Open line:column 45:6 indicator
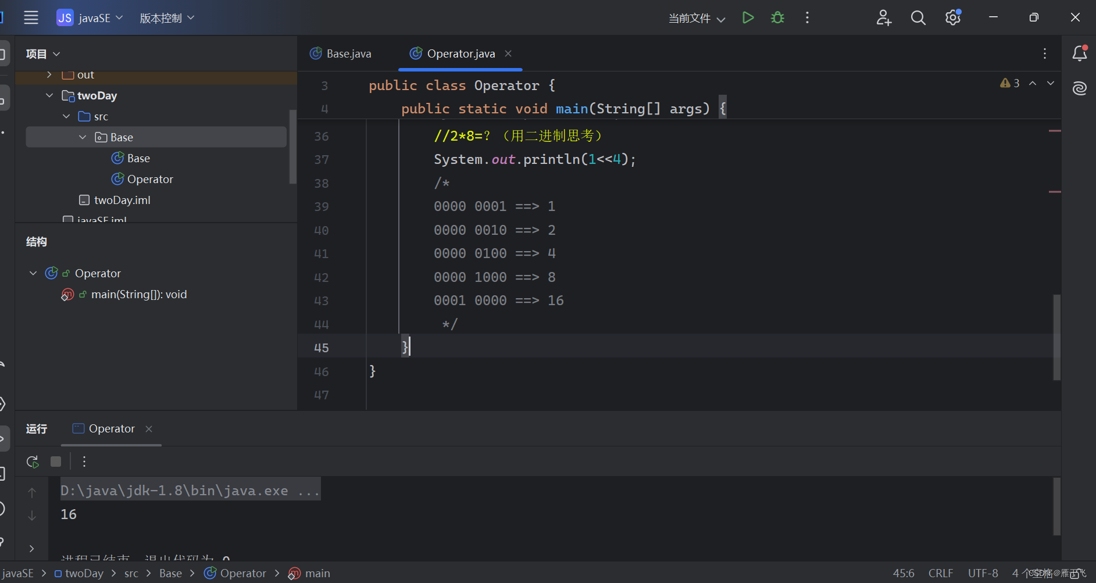This screenshot has height=583, width=1096. pos(904,573)
